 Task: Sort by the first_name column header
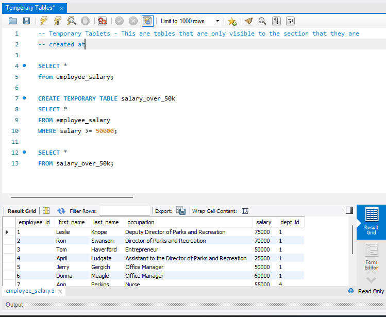click(x=72, y=222)
